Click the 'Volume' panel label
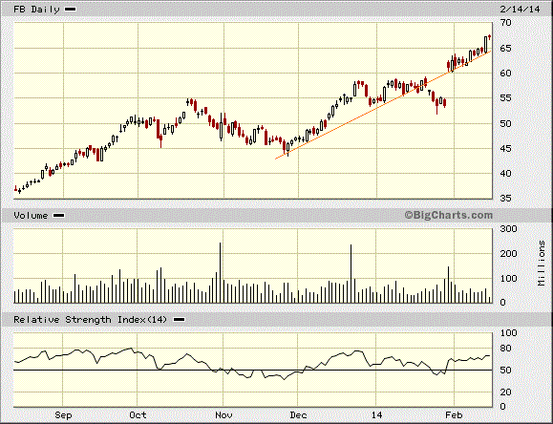Image resolution: width=553 pixels, height=424 pixels. click(x=31, y=216)
